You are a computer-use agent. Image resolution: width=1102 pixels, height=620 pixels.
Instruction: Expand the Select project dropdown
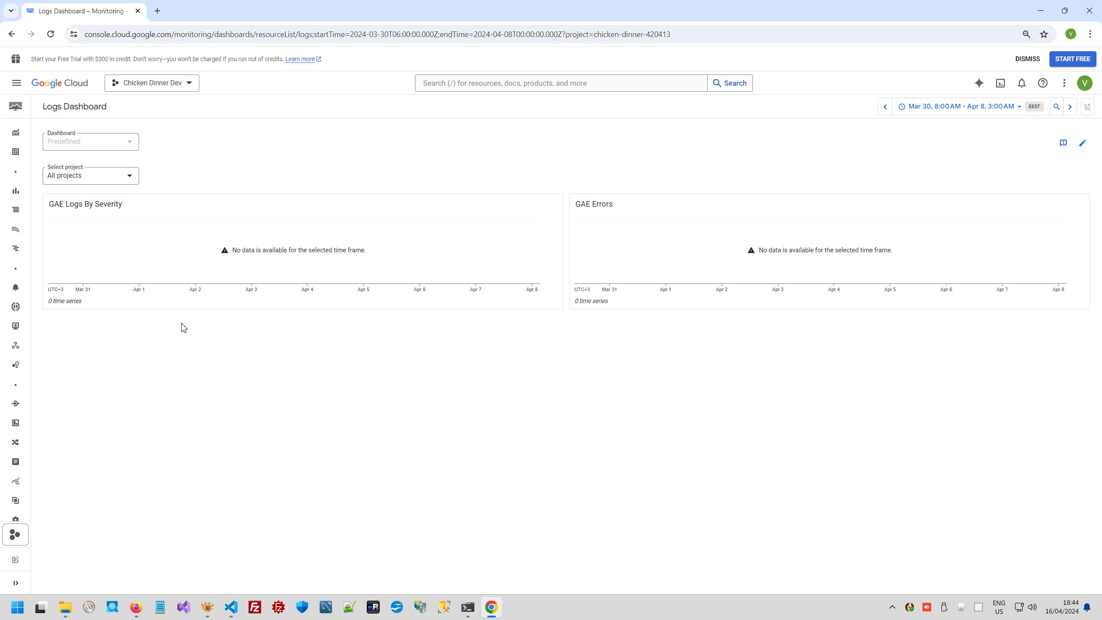[x=90, y=176]
